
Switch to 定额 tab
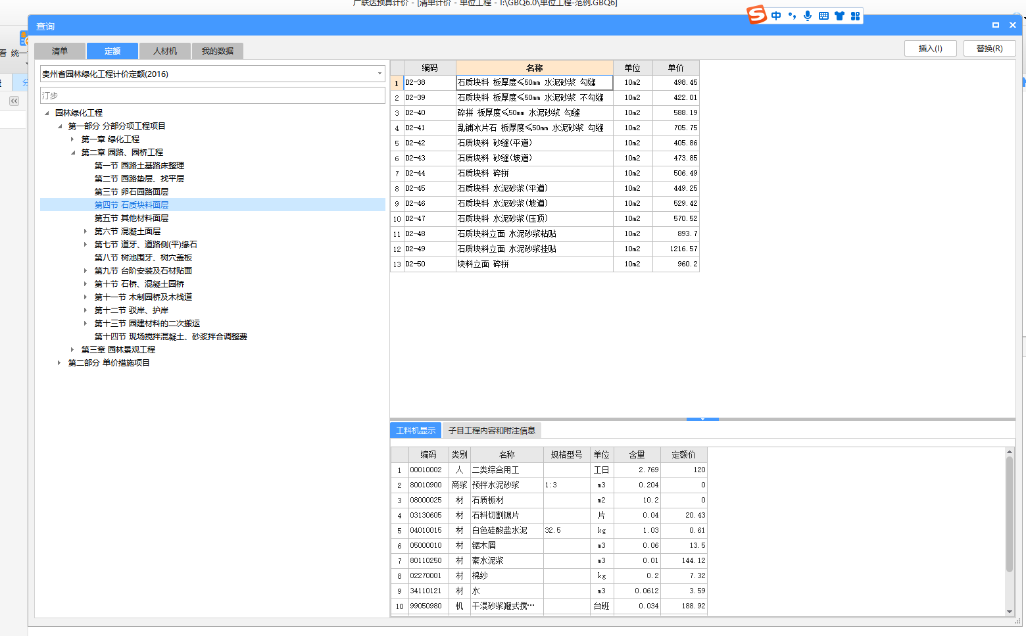point(112,51)
